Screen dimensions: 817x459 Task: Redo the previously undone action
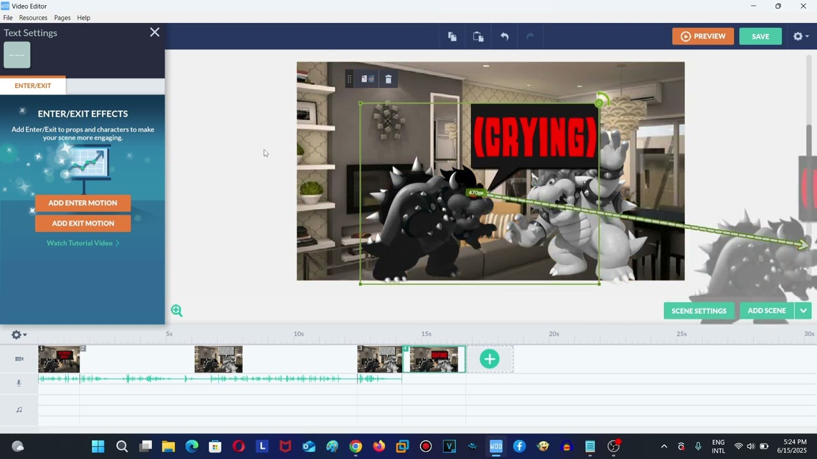click(x=530, y=36)
